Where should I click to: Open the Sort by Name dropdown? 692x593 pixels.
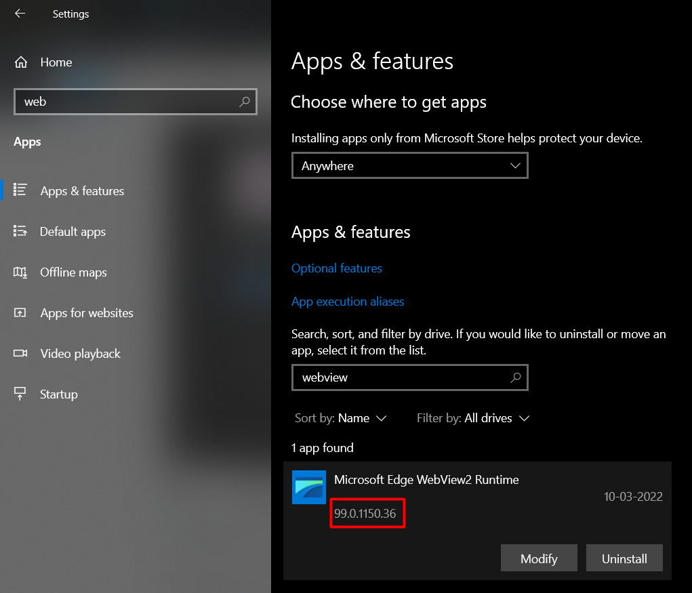pos(340,418)
